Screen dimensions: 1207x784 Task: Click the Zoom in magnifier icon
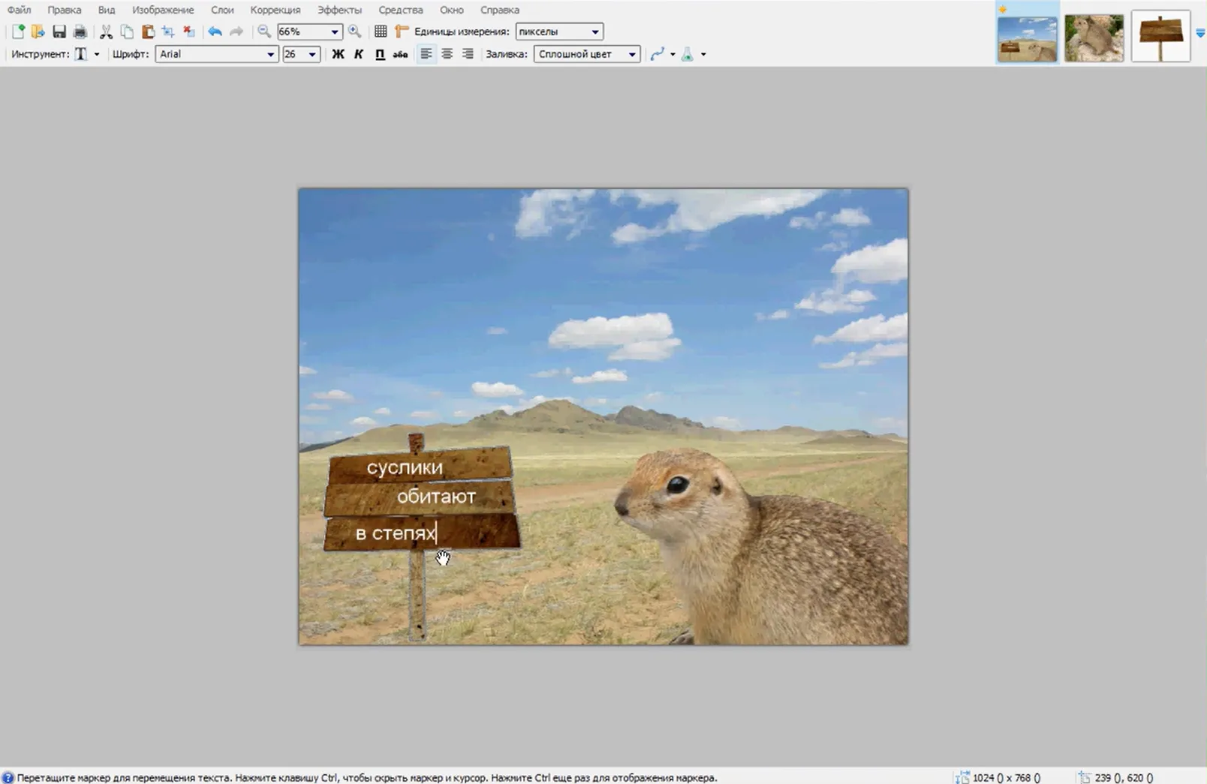pyautogui.click(x=355, y=32)
